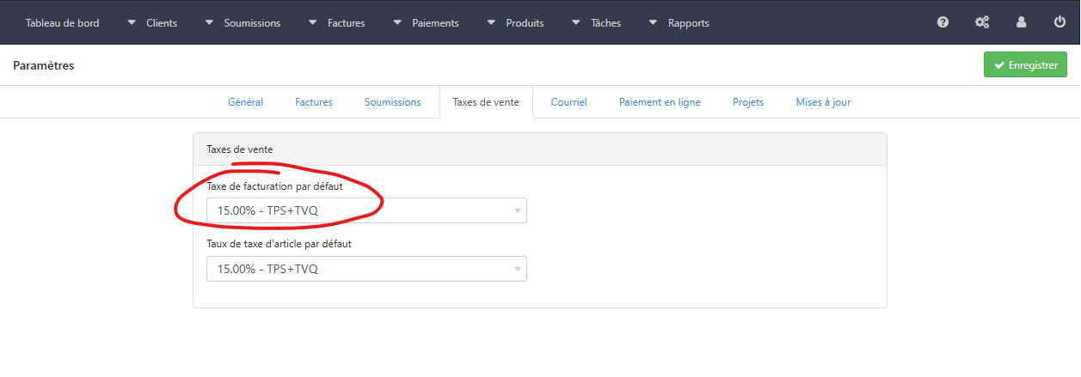1081x377 pixels.
Task: Click the power logout icon
Action: (x=1060, y=22)
